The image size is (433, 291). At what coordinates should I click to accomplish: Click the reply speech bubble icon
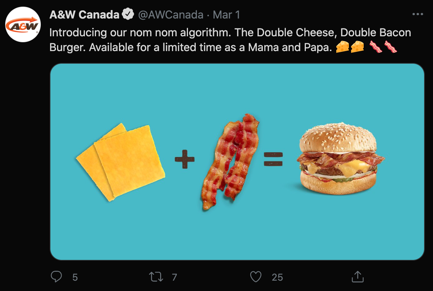tap(56, 277)
